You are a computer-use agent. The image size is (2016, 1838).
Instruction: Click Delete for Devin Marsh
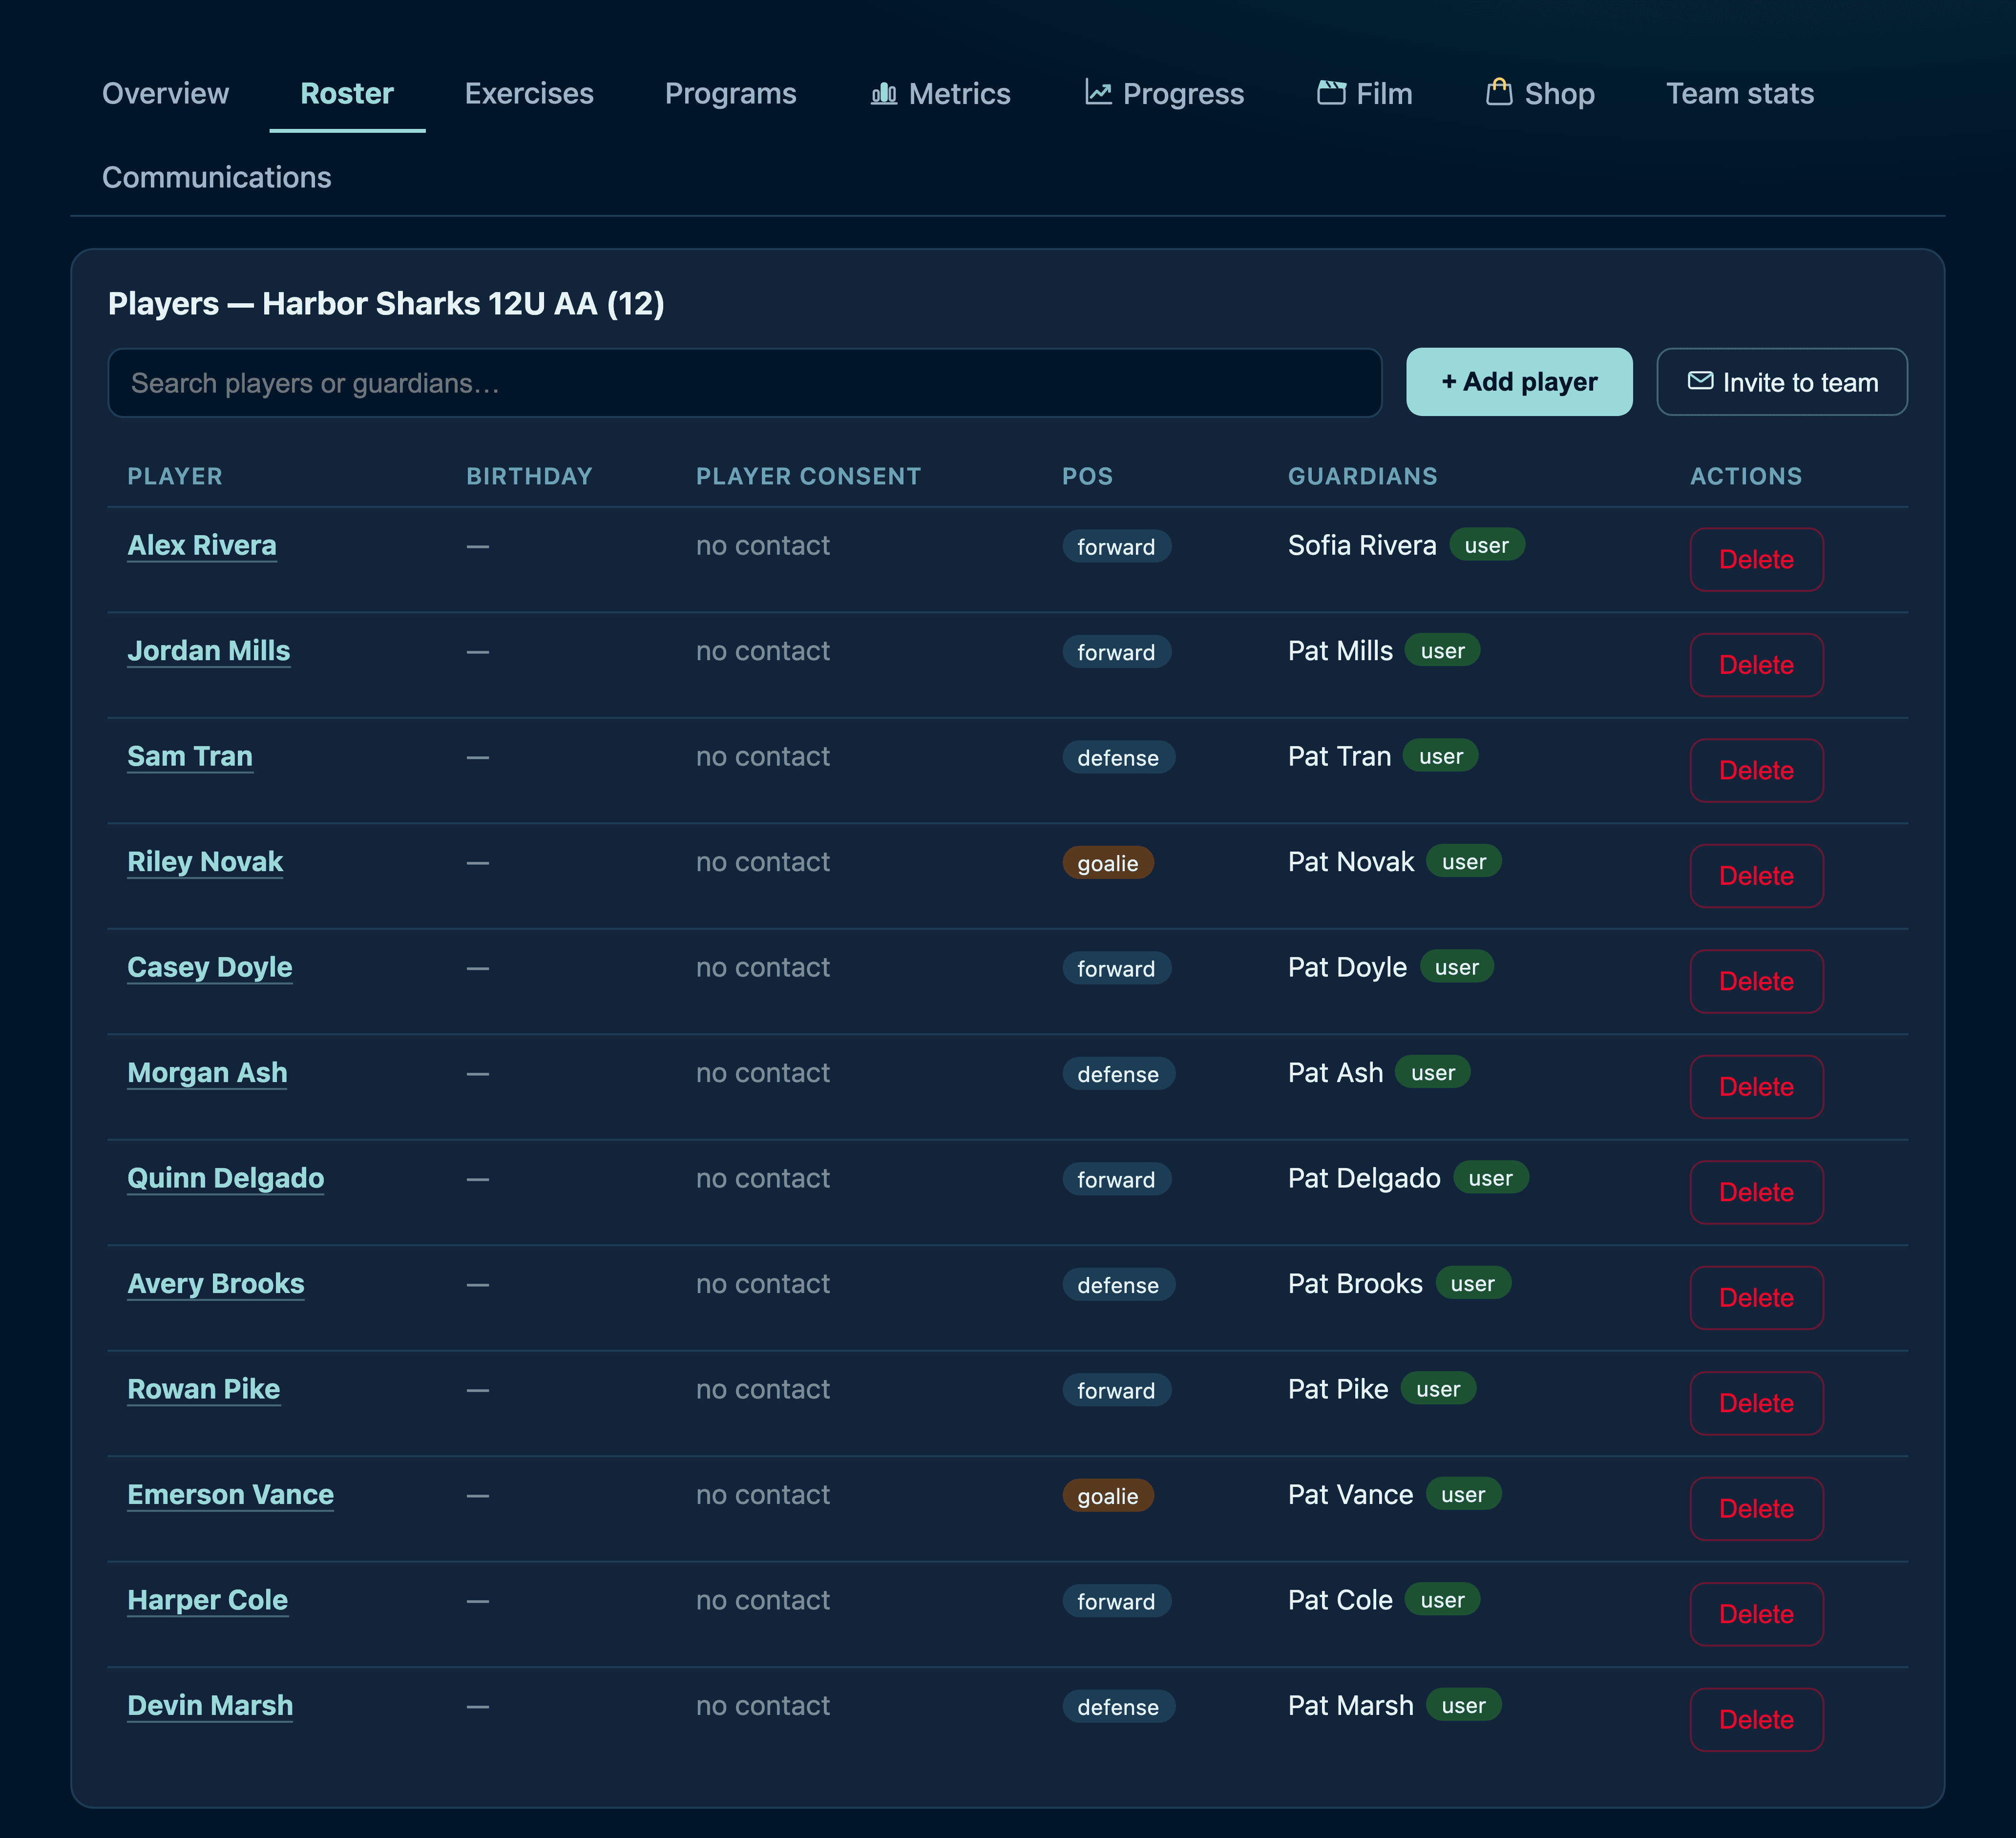click(1756, 1720)
